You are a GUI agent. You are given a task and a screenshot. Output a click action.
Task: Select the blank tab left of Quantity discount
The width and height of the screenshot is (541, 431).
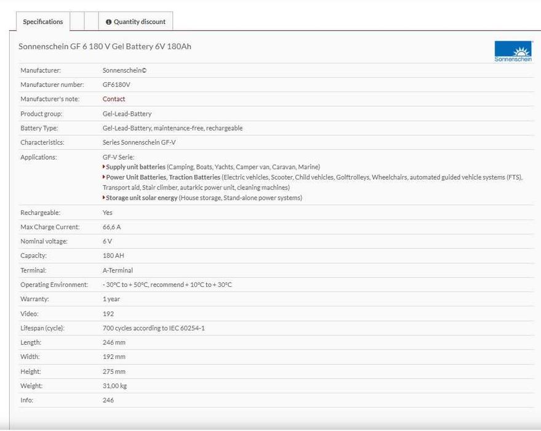pos(91,22)
